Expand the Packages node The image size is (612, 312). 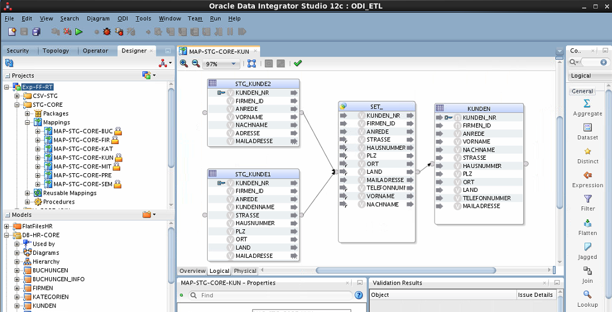click(x=27, y=114)
